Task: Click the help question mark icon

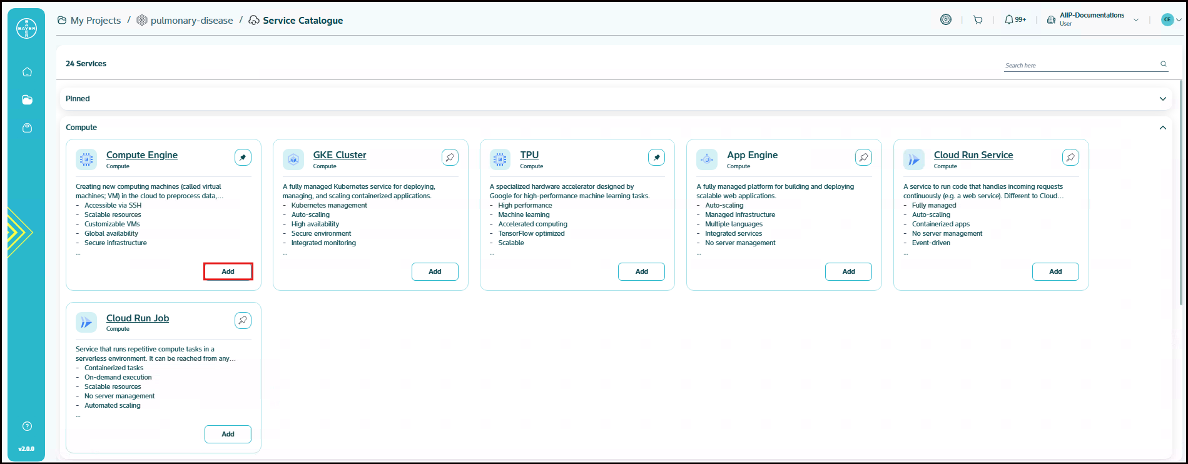Action: point(27,426)
